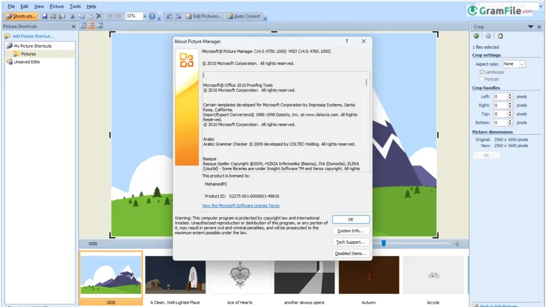Image resolution: width=546 pixels, height=307 pixels.
Task: Open the File menu
Action: (x=11, y=6)
